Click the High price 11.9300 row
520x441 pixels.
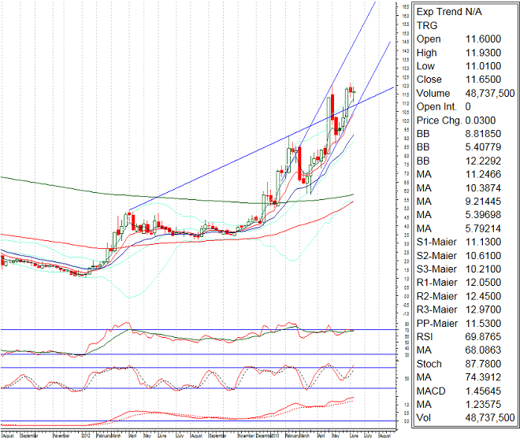(x=465, y=52)
